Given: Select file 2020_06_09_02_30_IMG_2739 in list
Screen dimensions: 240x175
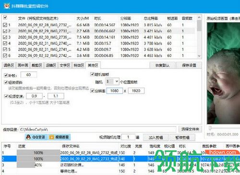Looking at the screenshot, I should 45,37.
